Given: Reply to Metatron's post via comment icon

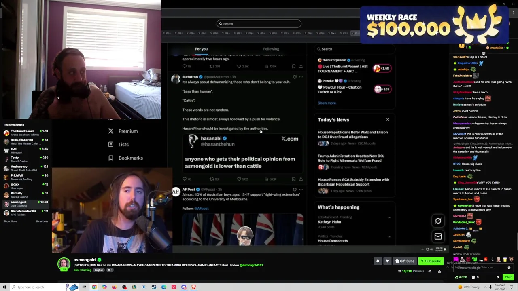Looking at the screenshot, I should pos(185,179).
